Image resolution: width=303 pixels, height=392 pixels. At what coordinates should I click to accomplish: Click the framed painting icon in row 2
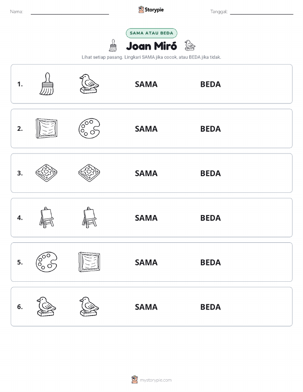47,129
